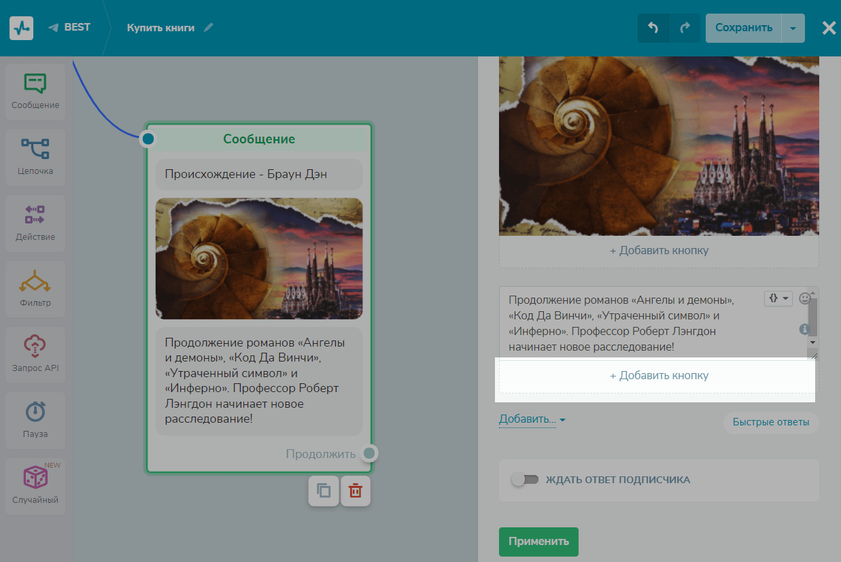This screenshot has height=562, width=841.
Task: Open the dropdown arrow beside Сохранить
Action: 793,28
